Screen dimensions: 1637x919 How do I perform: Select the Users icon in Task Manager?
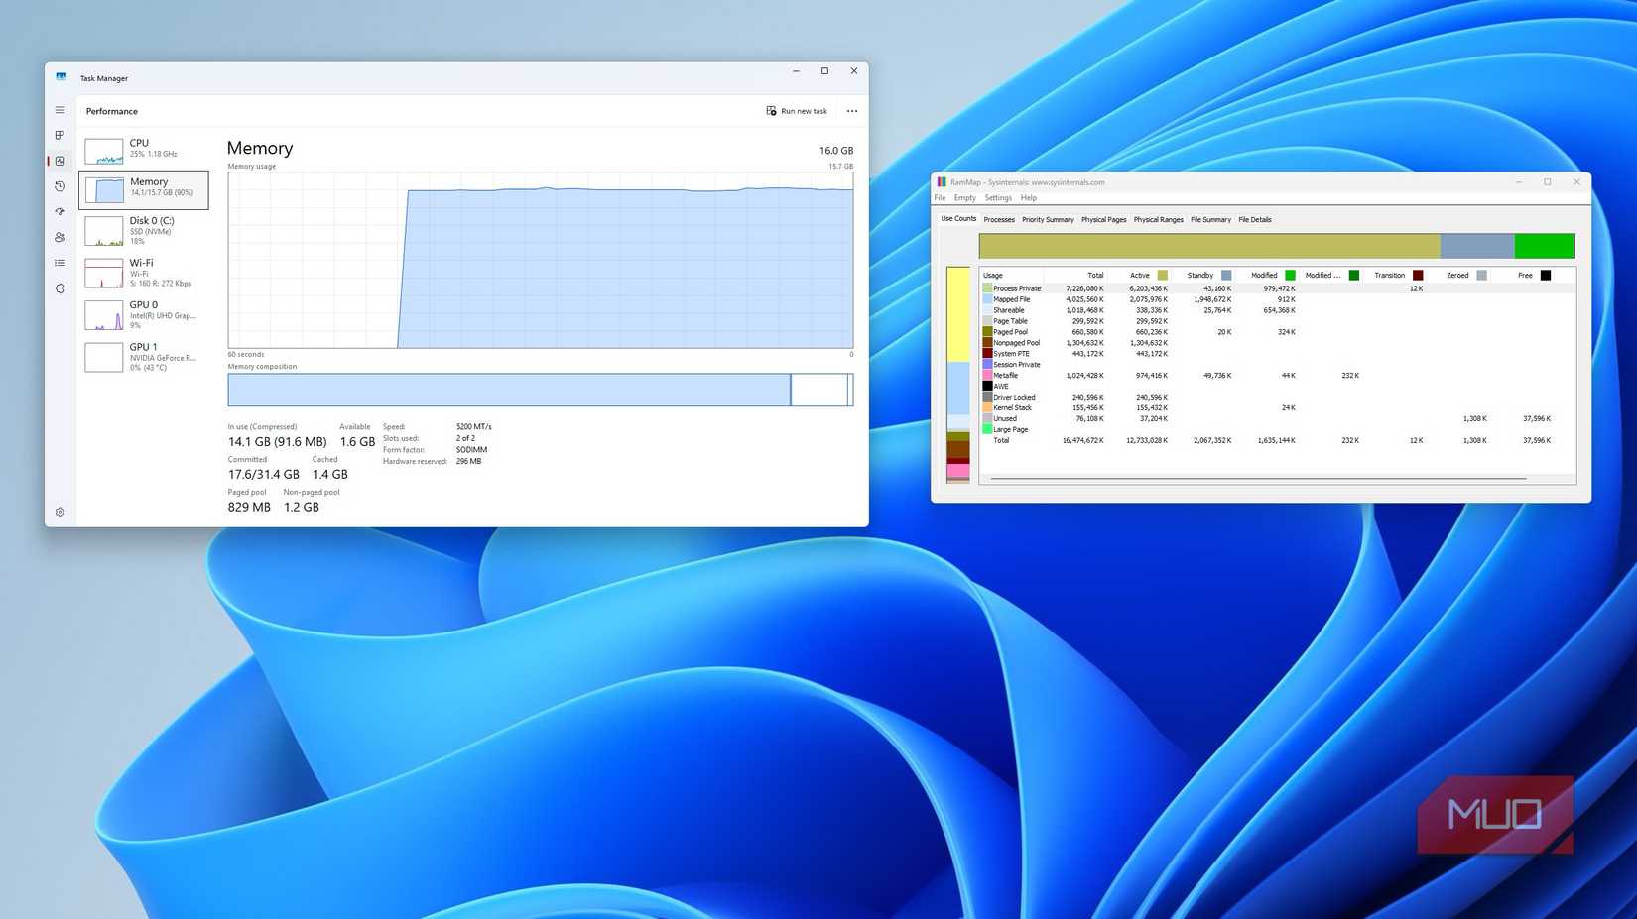point(60,237)
